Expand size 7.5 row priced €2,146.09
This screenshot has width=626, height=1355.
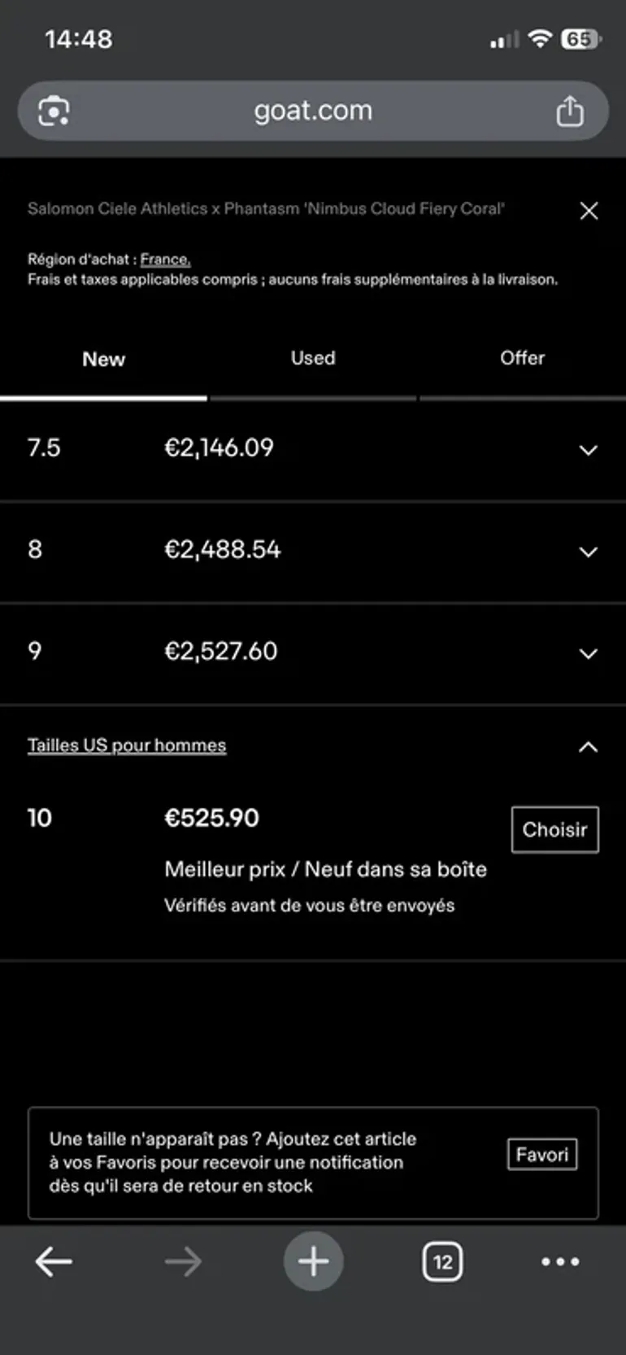coord(313,449)
